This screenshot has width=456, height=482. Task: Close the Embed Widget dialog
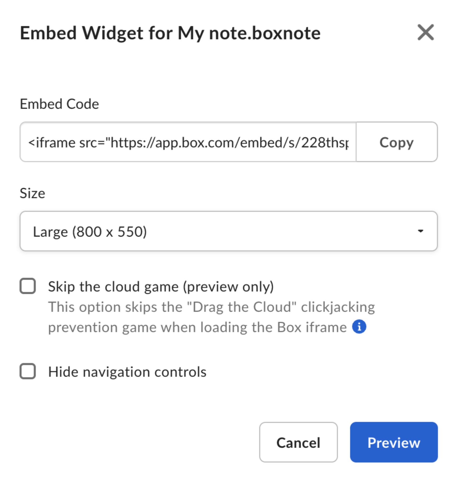[426, 33]
